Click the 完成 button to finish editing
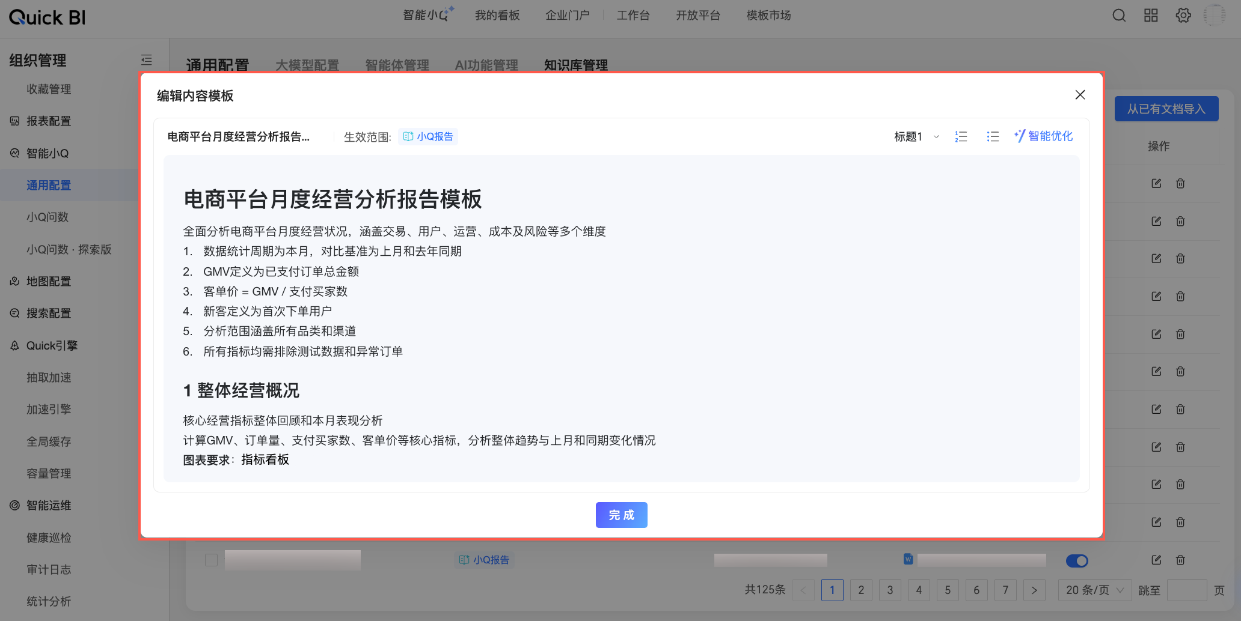The width and height of the screenshot is (1241, 621). (622, 515)
